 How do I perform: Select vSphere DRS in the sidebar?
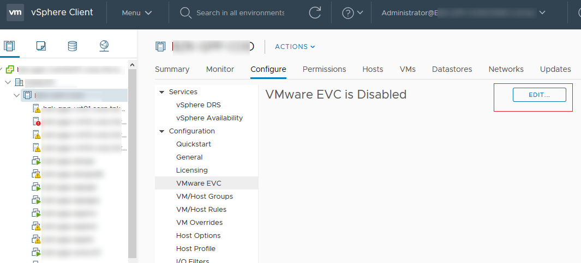pyautogui.click(x=199, y=105)
